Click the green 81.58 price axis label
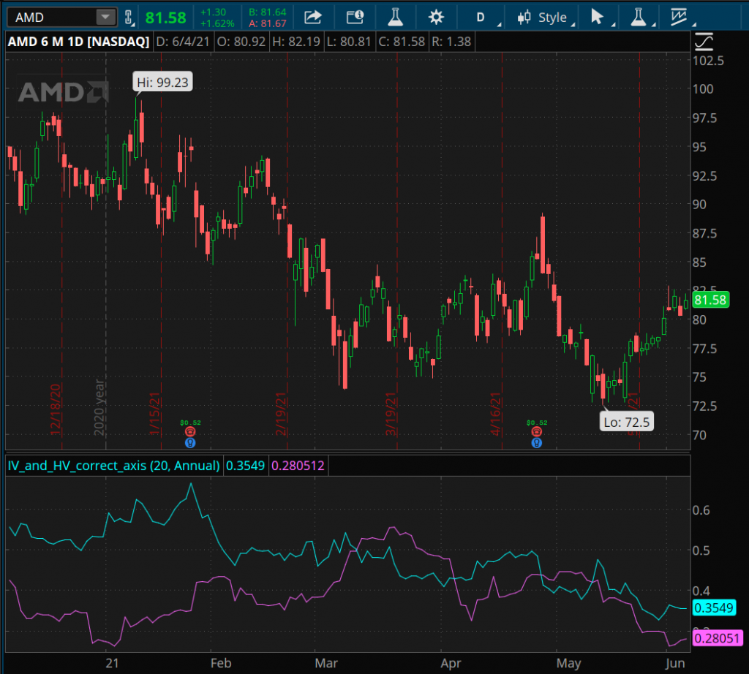 (x=710, y=300)
